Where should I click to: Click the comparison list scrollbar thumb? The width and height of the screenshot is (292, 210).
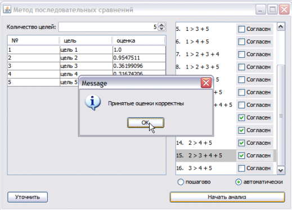(x=281, y=115)
